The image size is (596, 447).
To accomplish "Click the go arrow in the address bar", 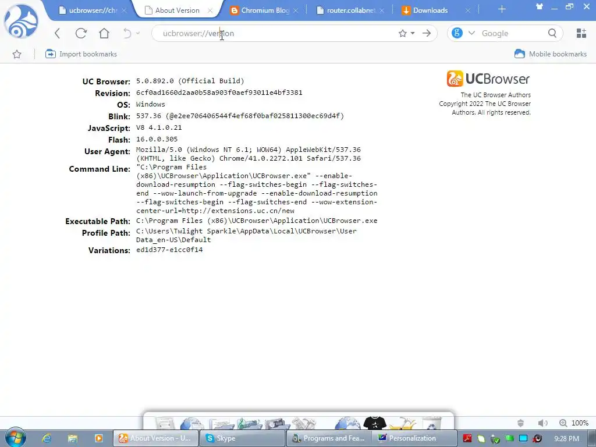I will (x=427, y=33).
